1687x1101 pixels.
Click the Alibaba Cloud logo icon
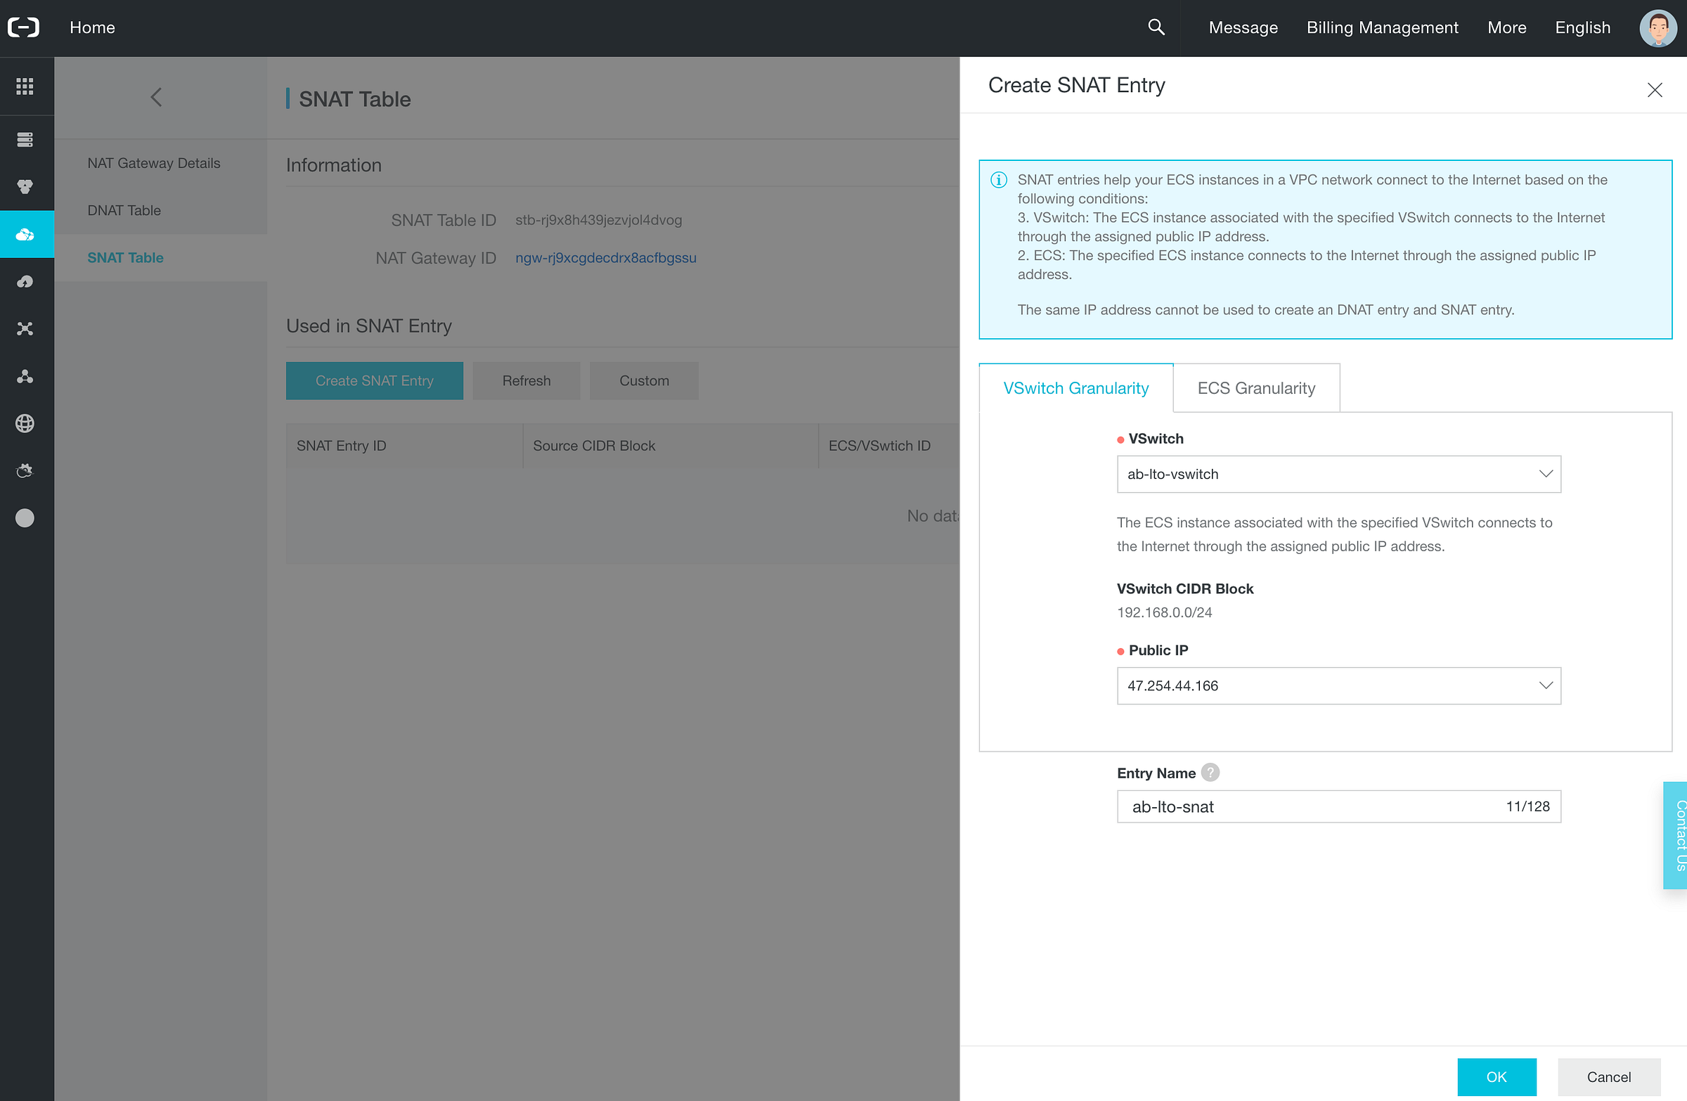coord(23,27)
